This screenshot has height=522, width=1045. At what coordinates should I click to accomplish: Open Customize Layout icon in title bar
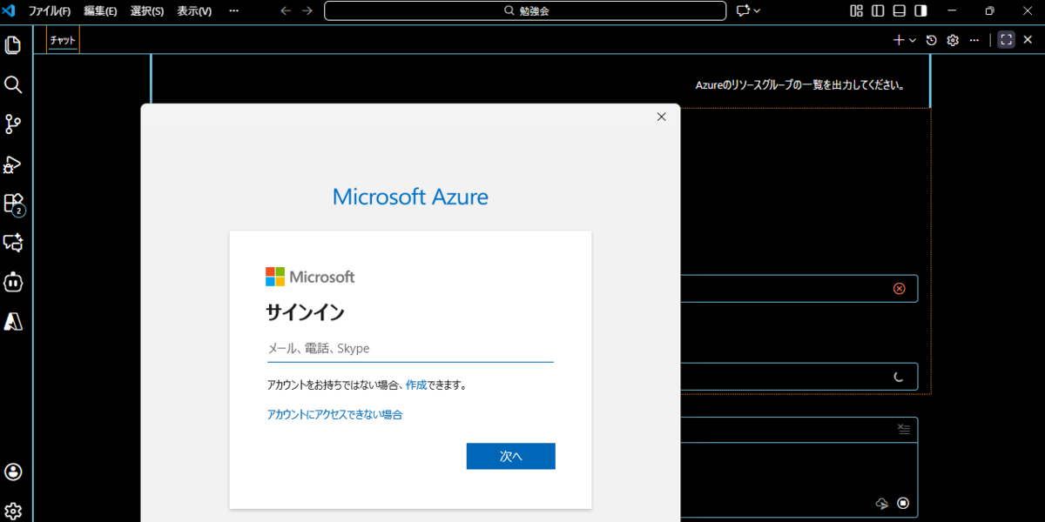[856, 10]
